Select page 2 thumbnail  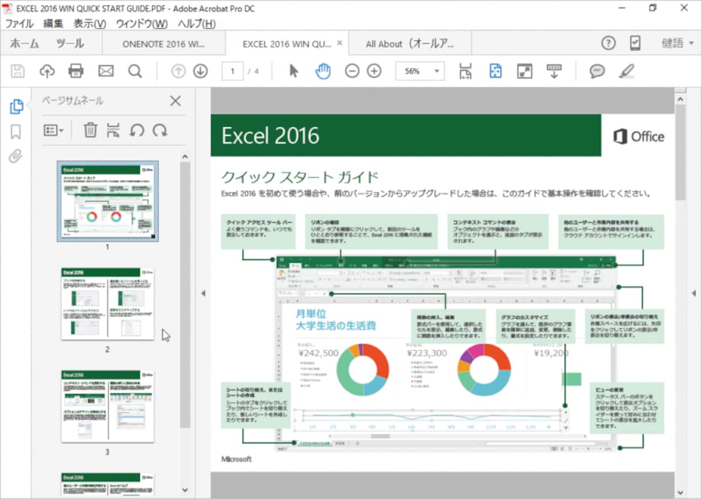(108, 304)
